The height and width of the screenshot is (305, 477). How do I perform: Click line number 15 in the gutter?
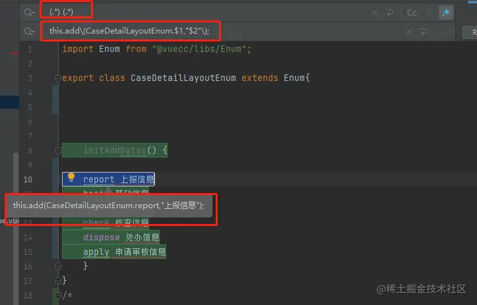(28, 252)
